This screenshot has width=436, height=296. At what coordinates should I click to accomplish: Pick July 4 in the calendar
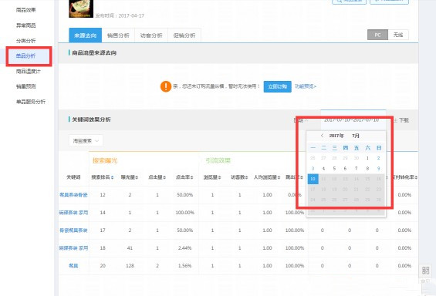323,169
